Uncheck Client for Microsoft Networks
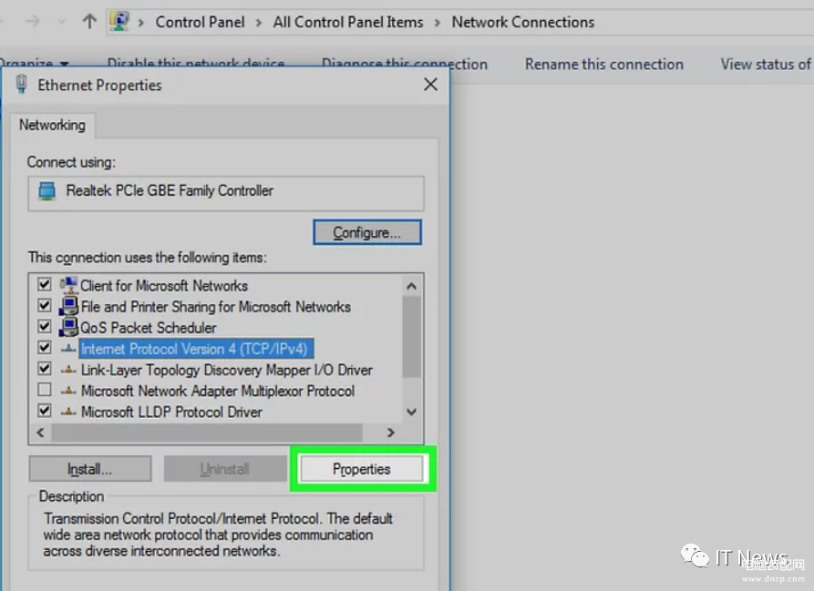The image size is (814, 591). (45, 285)
